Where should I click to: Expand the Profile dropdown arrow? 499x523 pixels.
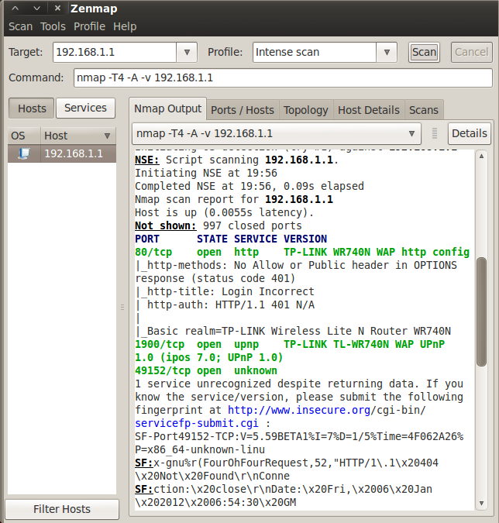pos(387,53)
